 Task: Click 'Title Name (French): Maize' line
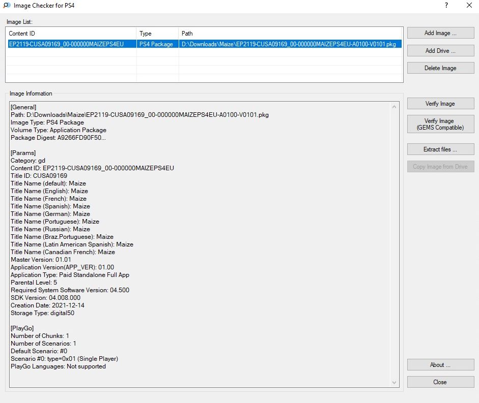click(48, 199)
